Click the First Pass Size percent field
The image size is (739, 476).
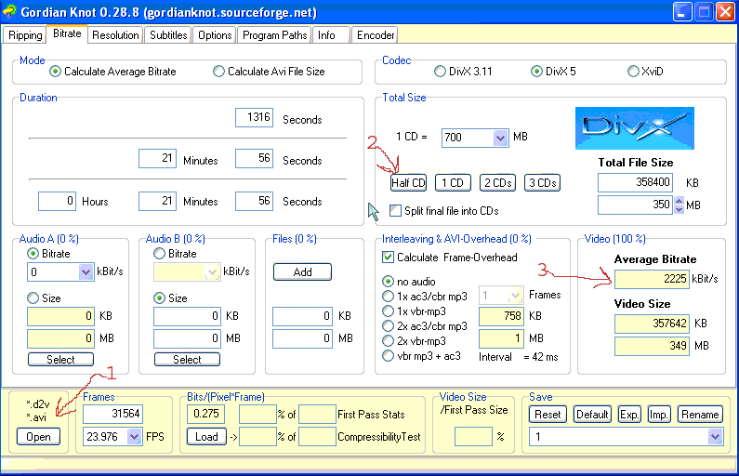pyautogui.click(x=473, y=437)
